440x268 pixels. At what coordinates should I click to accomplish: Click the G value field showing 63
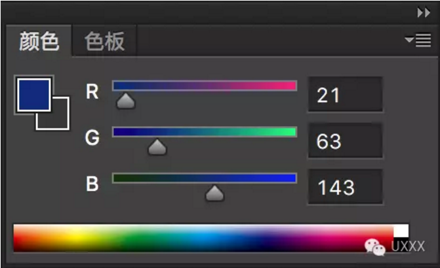(x=345, y=141)
